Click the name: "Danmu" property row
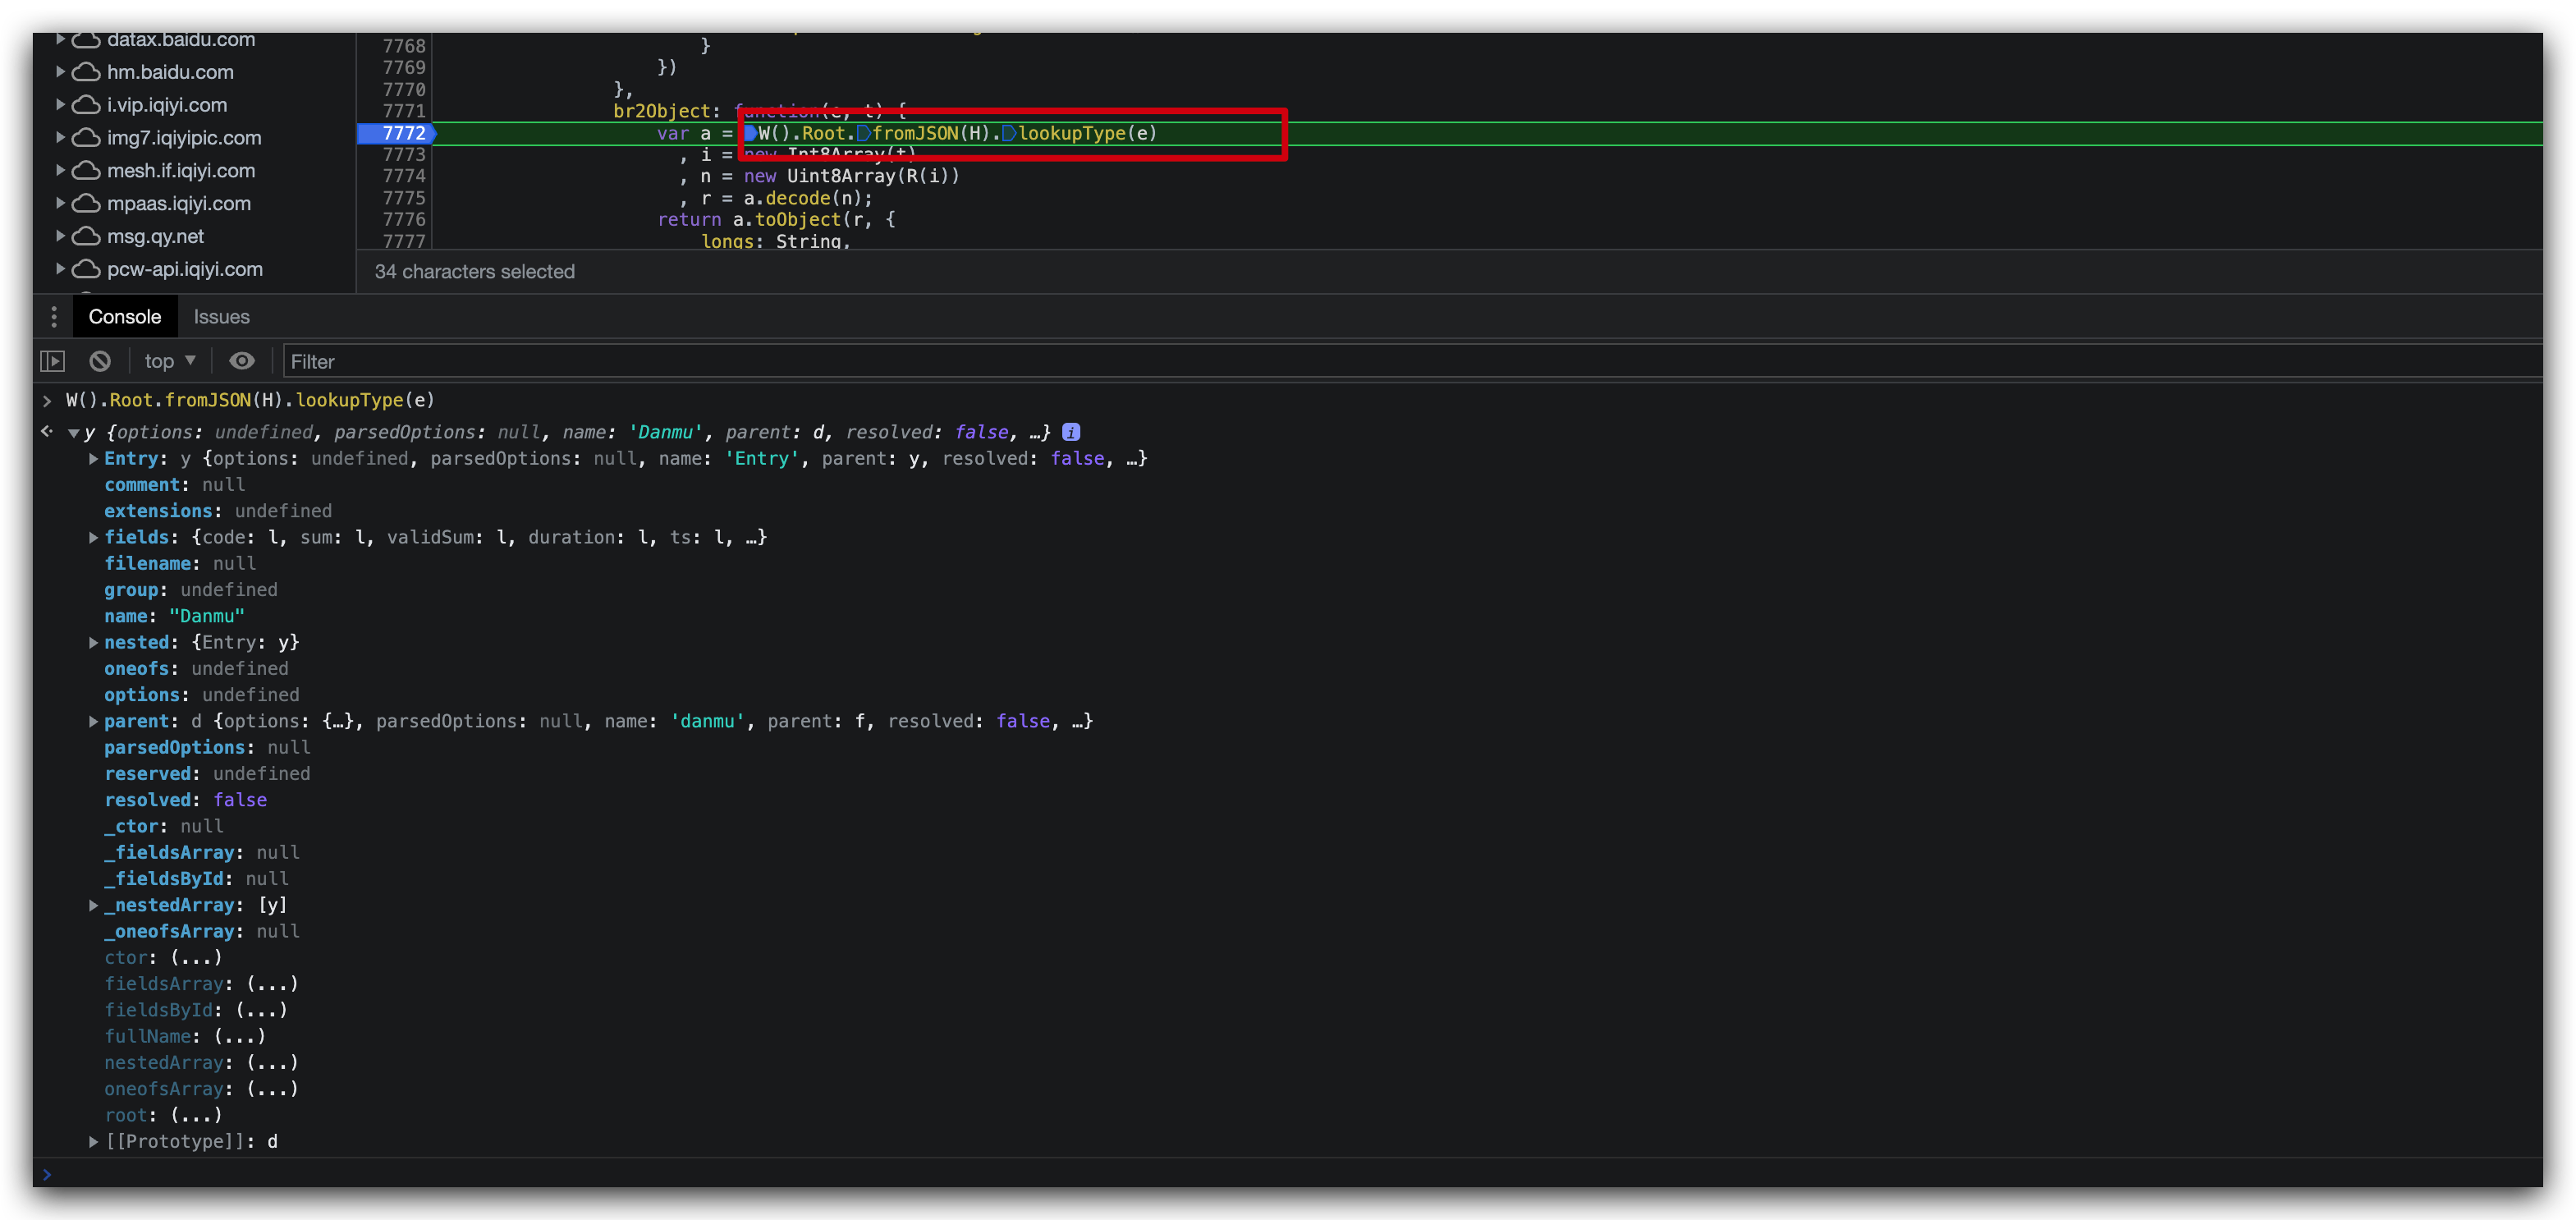2576x1220 pixels. coord(175,617)
